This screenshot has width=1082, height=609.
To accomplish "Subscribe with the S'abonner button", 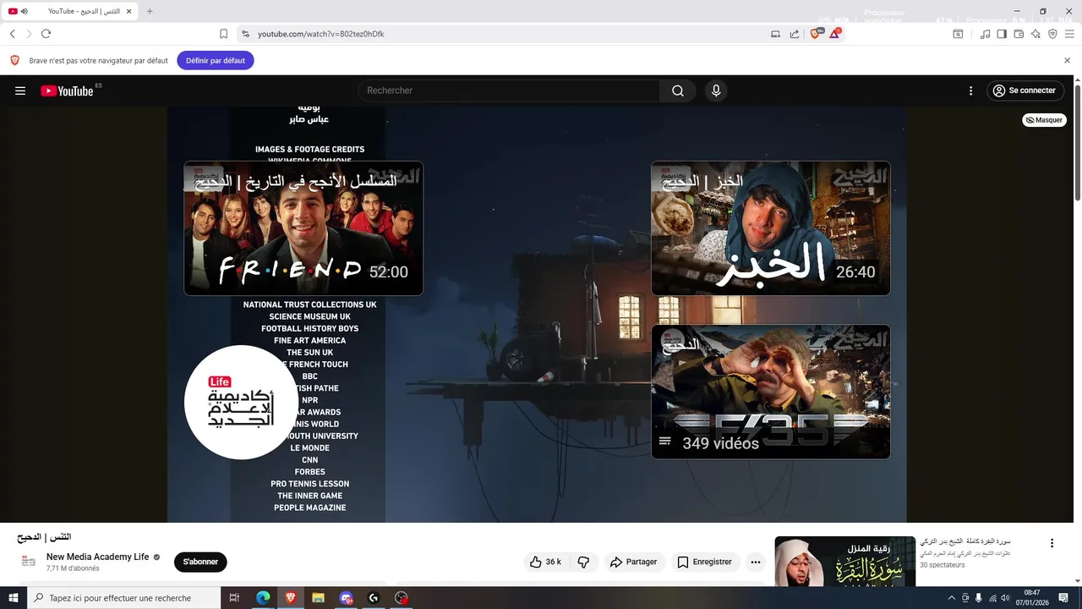I will (200, 562).
